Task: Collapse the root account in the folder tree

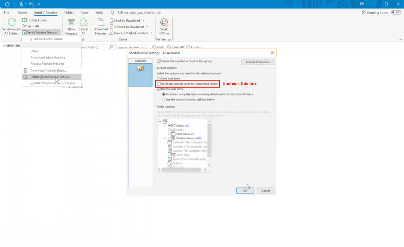Action: click(160, 121)
